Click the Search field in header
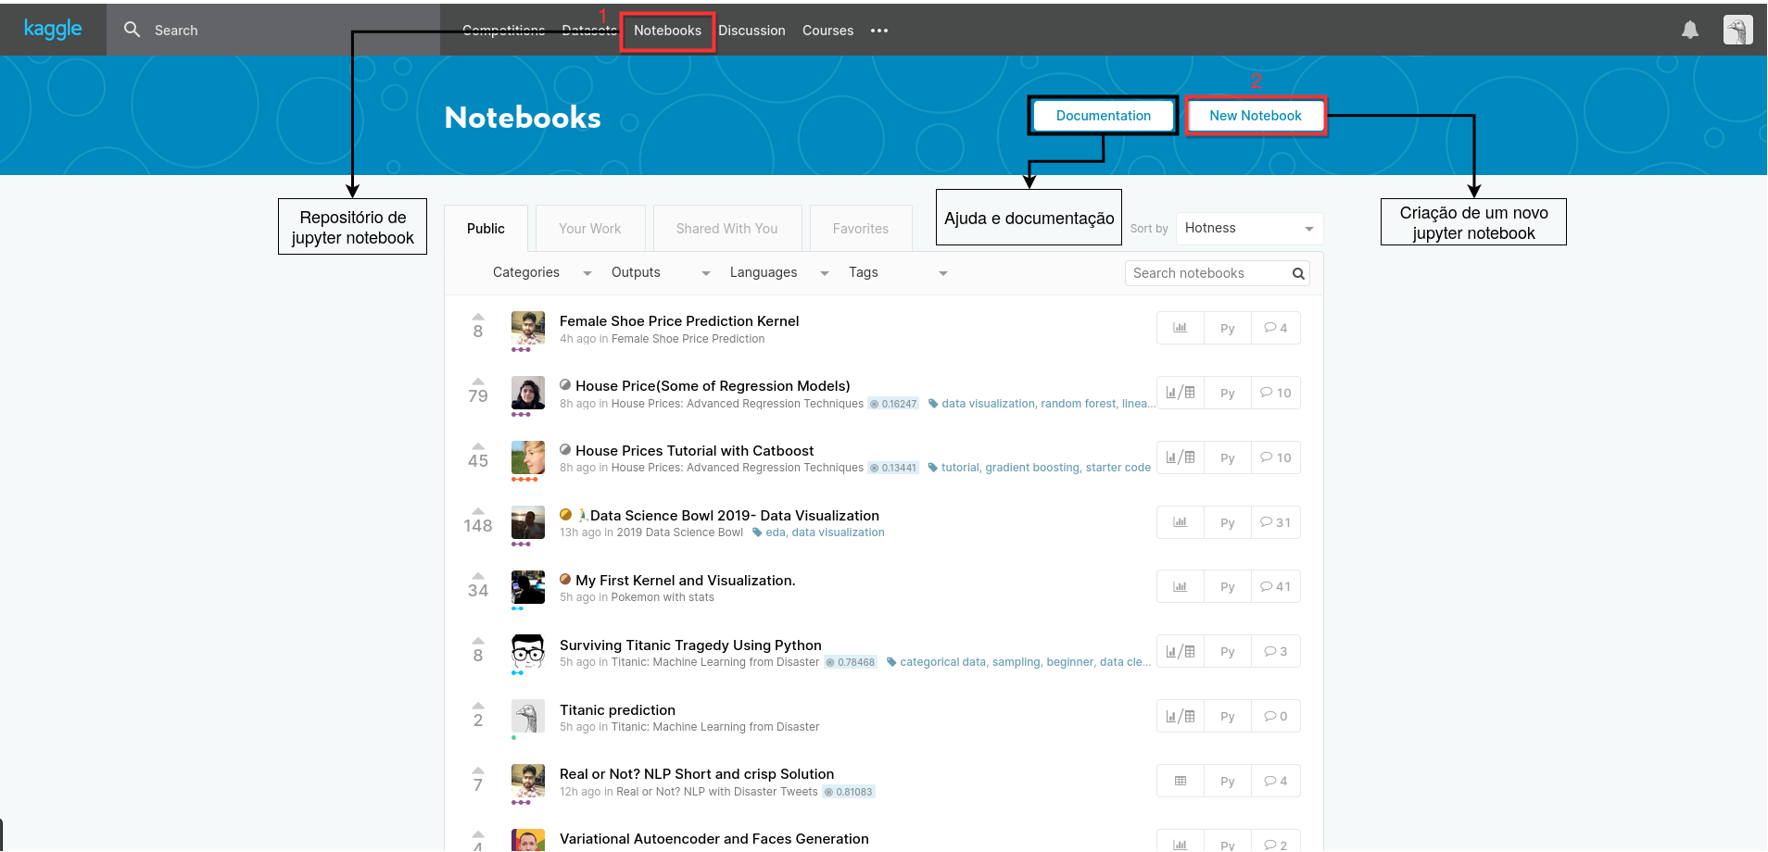The height and width of the screenshot is (852, 1768). point(273,30)
